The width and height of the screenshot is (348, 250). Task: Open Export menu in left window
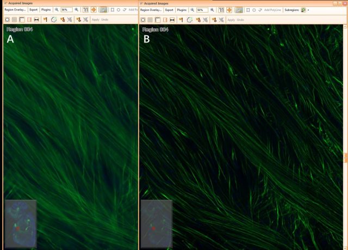34,10
